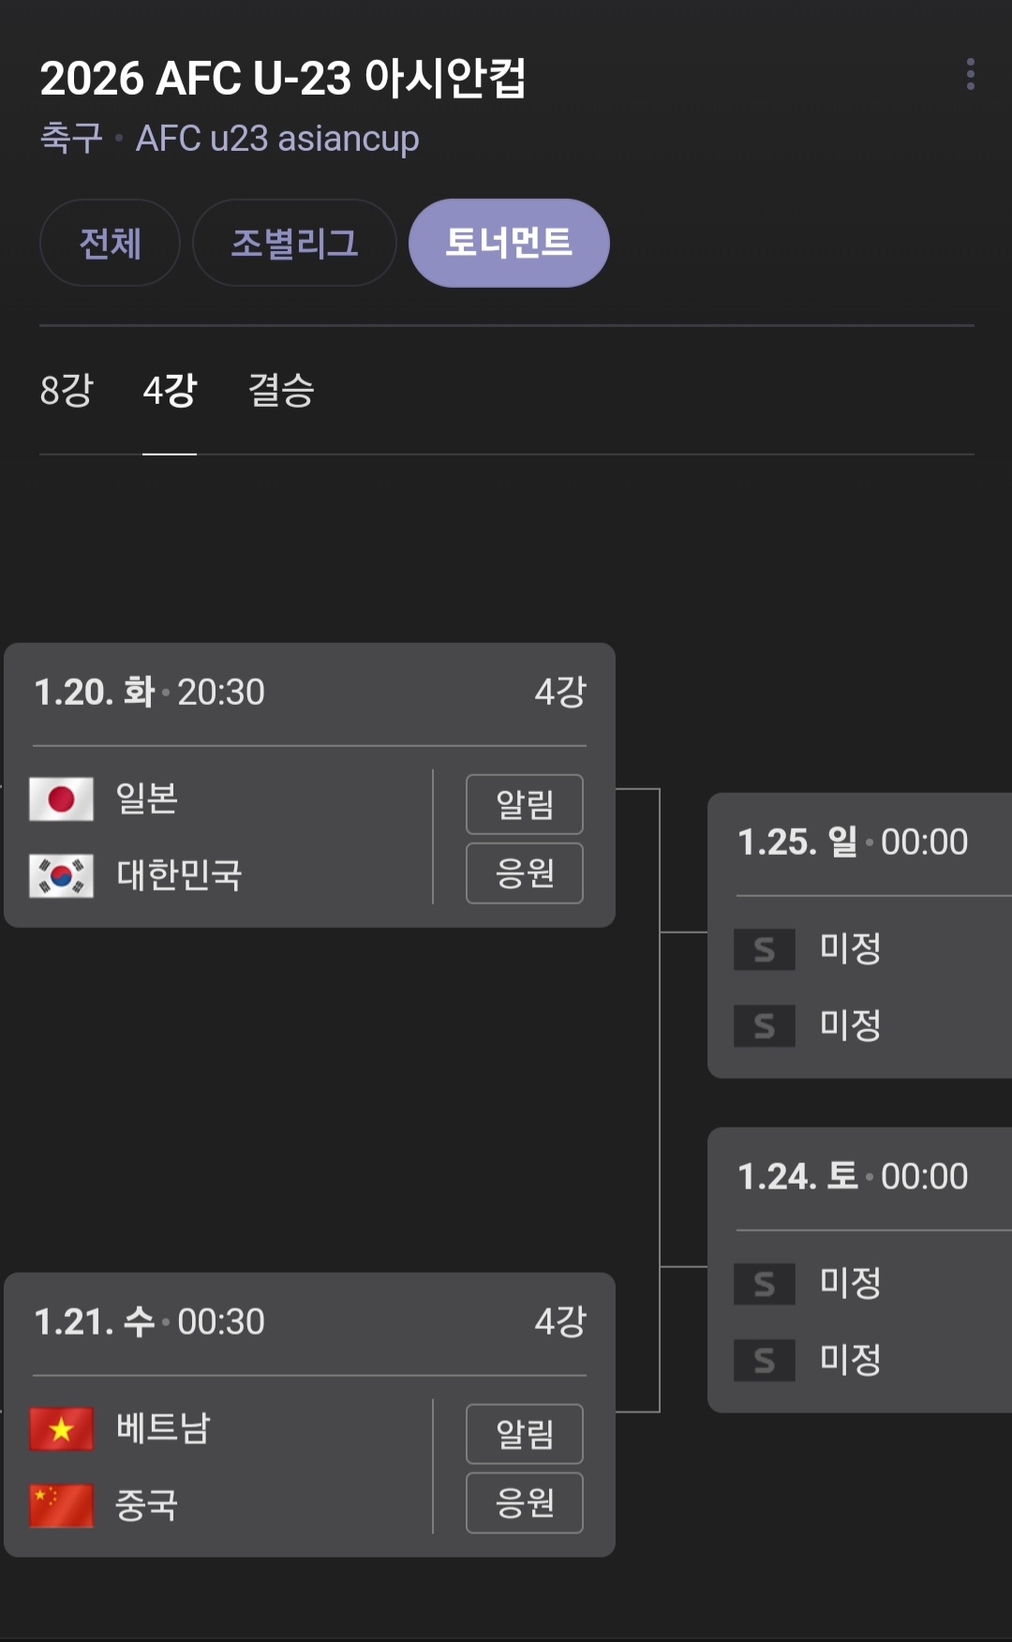This screenshot has width=1012, height=1642.
Task: Select the 4강 round tab
Action: [x=170, y=391]
